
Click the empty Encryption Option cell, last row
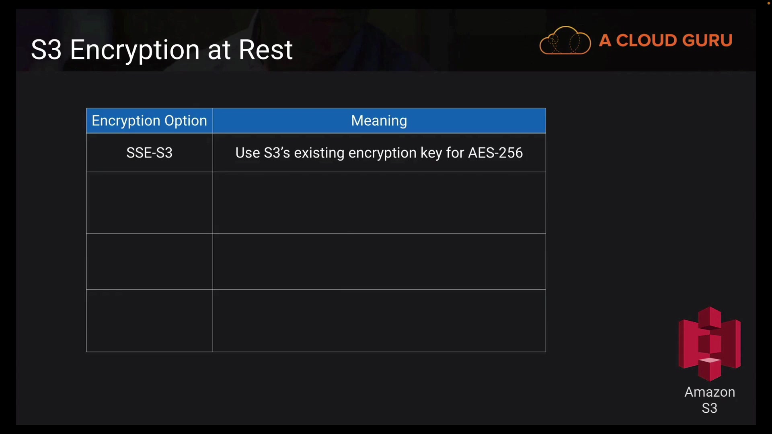click(149, 321)
